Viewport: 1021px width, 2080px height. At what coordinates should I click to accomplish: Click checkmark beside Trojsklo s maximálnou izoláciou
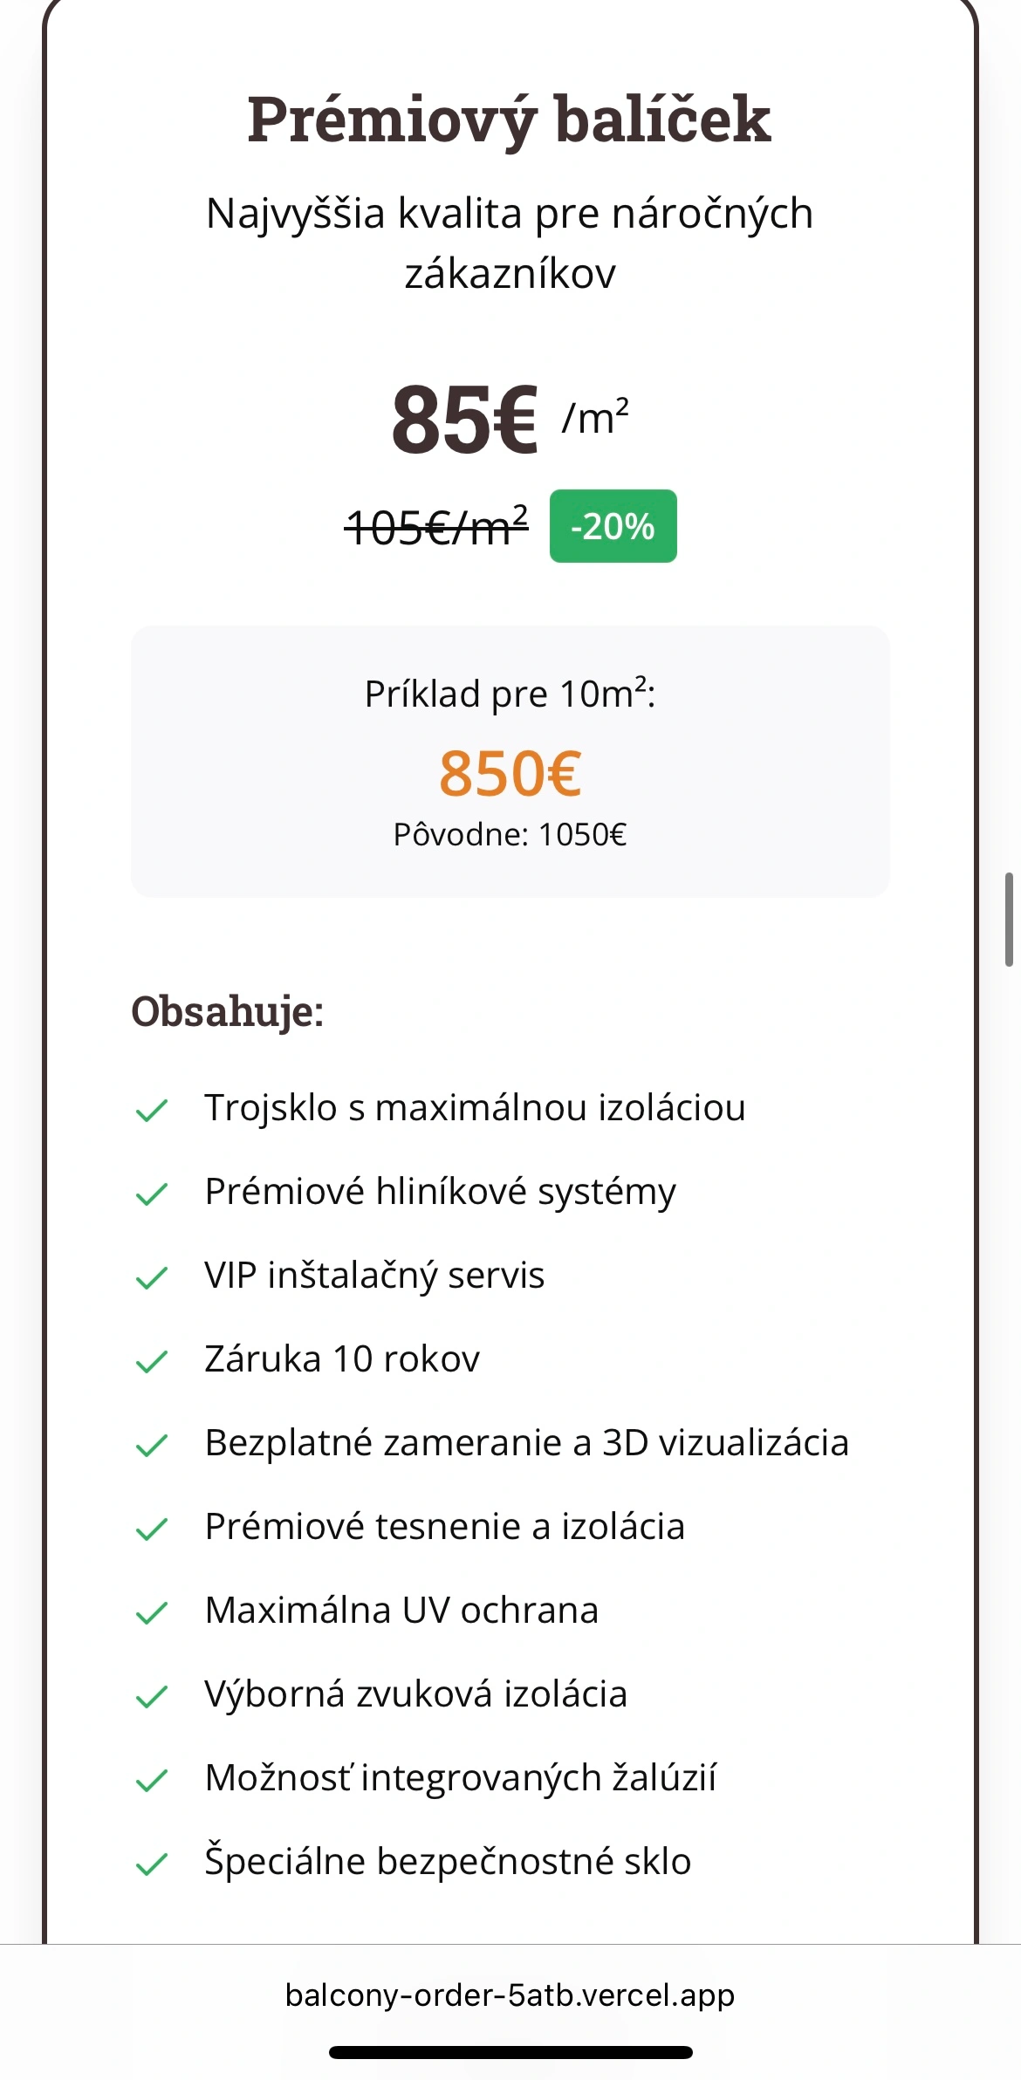(152, 1110)
